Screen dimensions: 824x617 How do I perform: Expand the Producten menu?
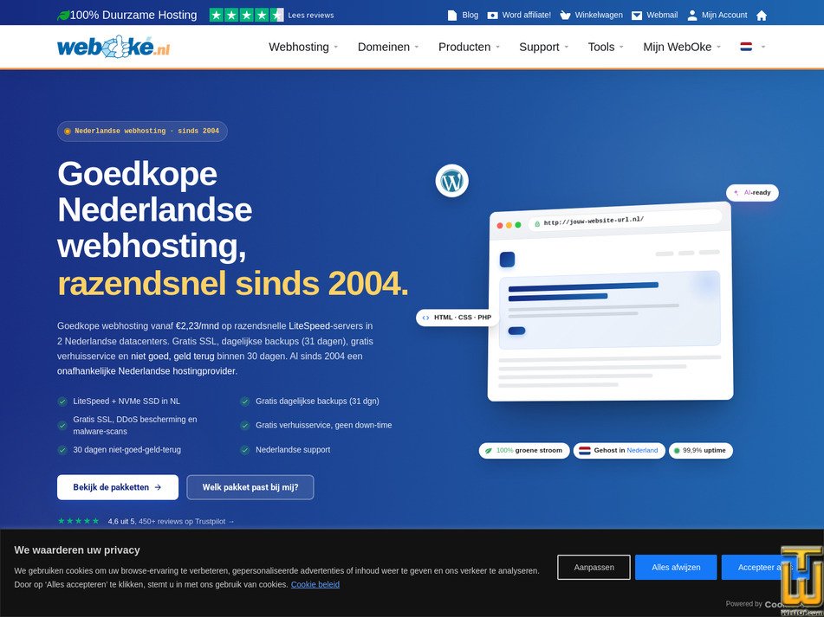(469, 47)
